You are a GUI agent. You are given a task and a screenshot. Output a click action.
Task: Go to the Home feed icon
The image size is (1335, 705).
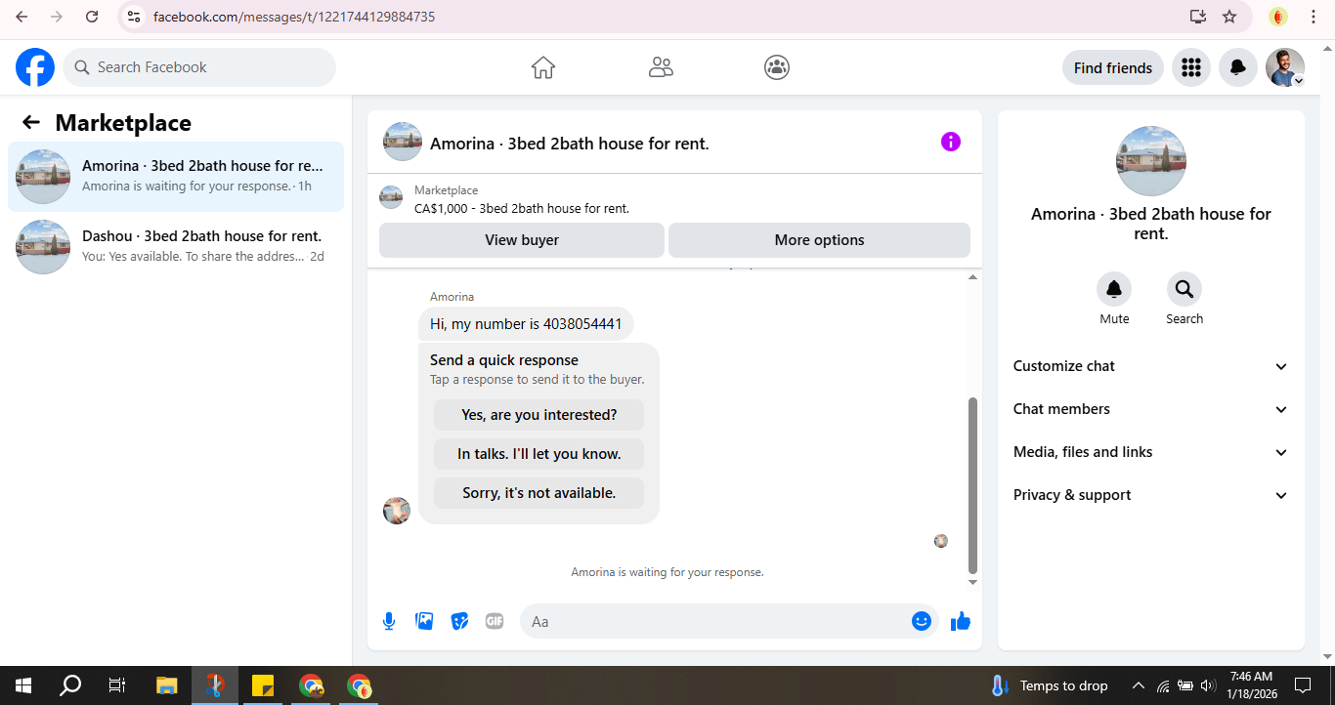(x=543, y=67)
